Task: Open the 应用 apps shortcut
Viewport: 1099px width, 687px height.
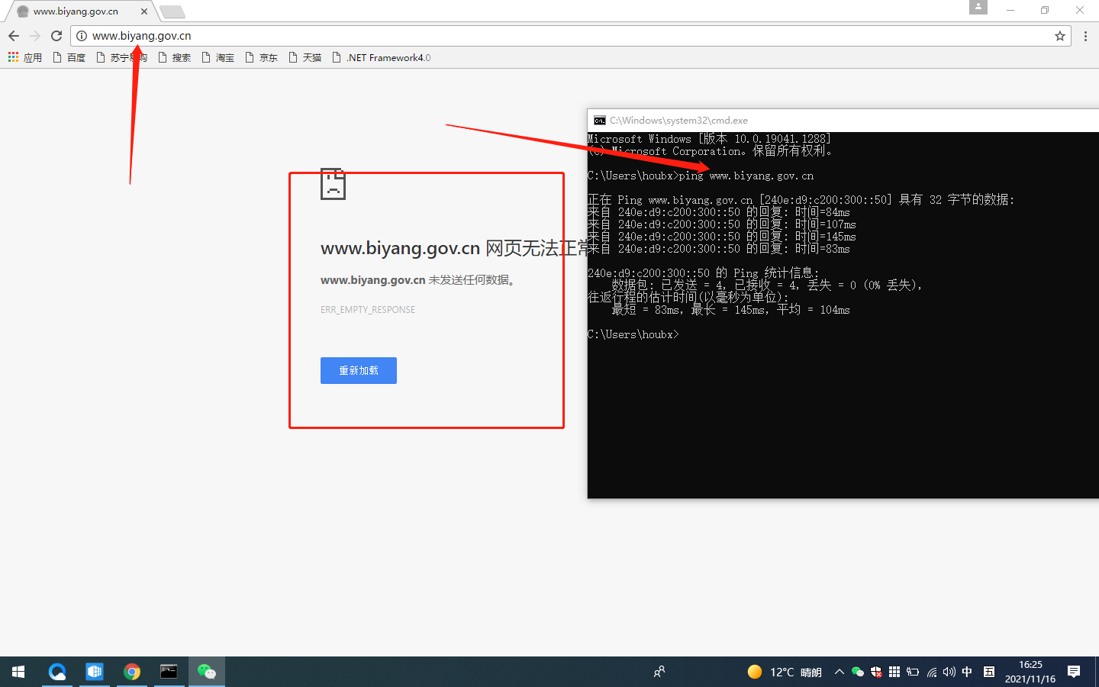Action: tap(25, 57)
